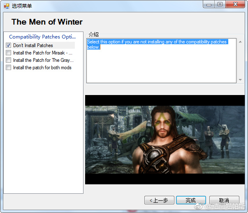The width and height of the screenshot is (248, 213).
Task: Select the Don't Install Patches label
Action: [x=33, y=45]
